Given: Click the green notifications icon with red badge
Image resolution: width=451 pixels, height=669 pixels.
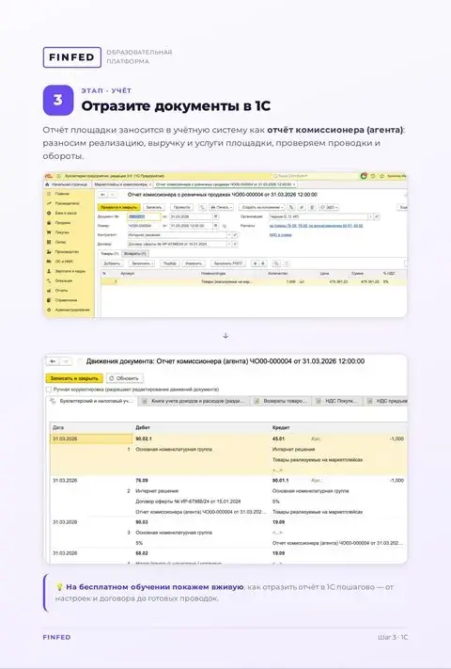Looking at the screenshot, I should tap(364, 176).
